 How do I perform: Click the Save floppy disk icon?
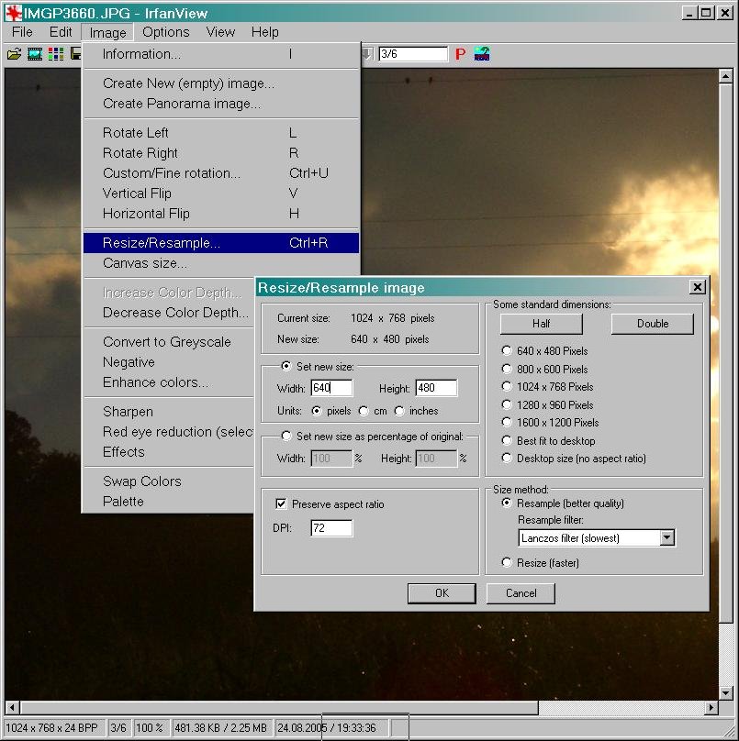click(x=75, y=54)
